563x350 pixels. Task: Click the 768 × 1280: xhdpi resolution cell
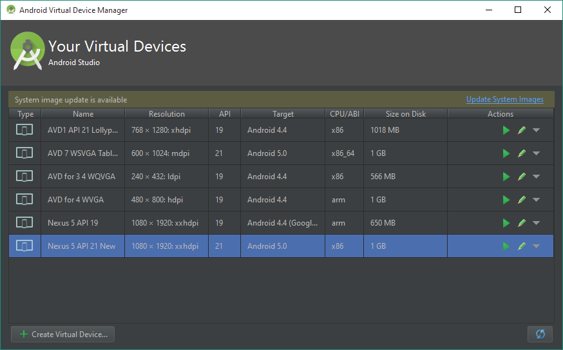click(167, 130)
